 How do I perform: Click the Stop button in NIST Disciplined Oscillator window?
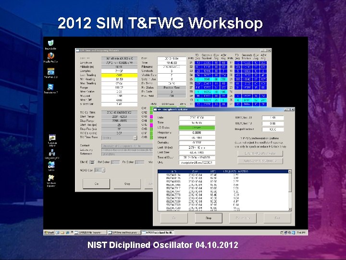[209, 218]
